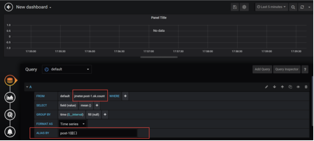Click the field (value) segment

pyautogui.click(x=68, y=106)
